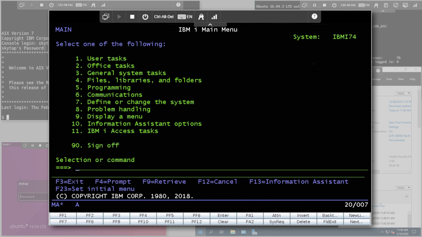Open clipboard icon in Ubuntu 16.04.3 toolbar
This screenshot has width=422, height=237.
click(x=386, y=5)
